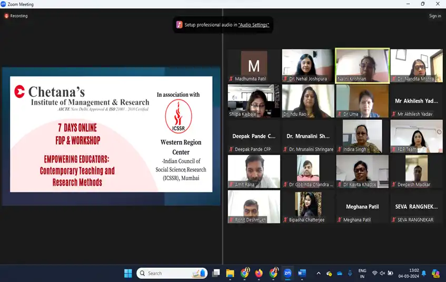Open Microsoft Word from the taskbar
This screenshot has height=282, width=446.
(x=302, y=273)
